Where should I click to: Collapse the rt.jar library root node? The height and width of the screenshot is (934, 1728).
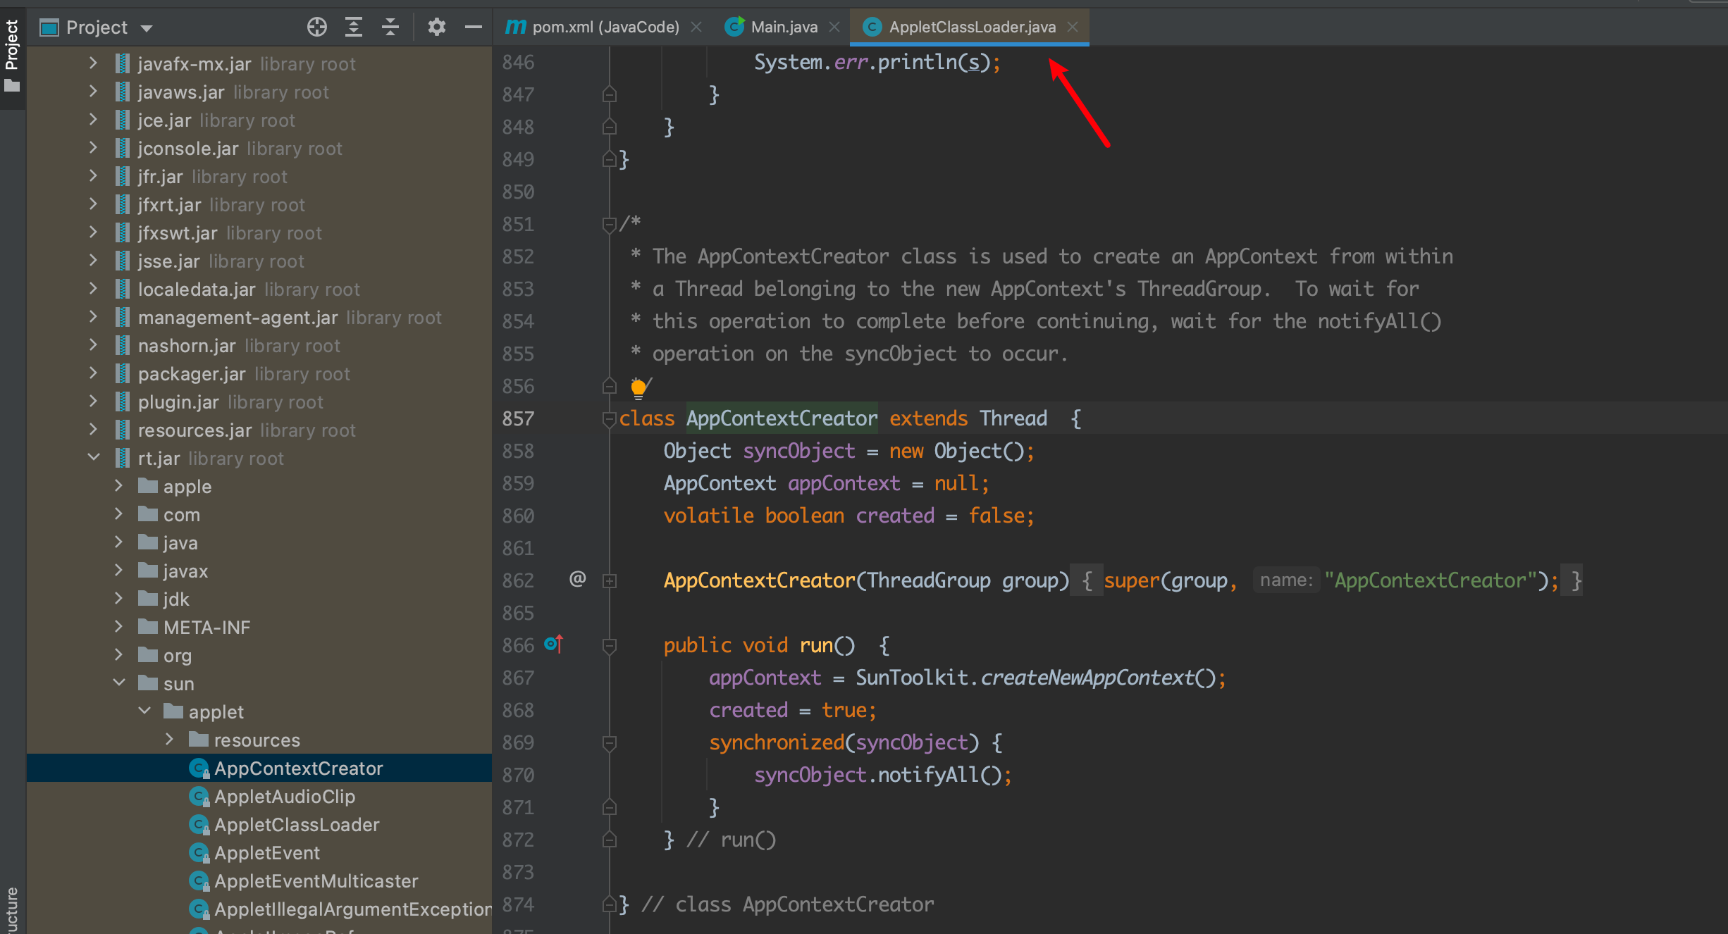point(94,458)
